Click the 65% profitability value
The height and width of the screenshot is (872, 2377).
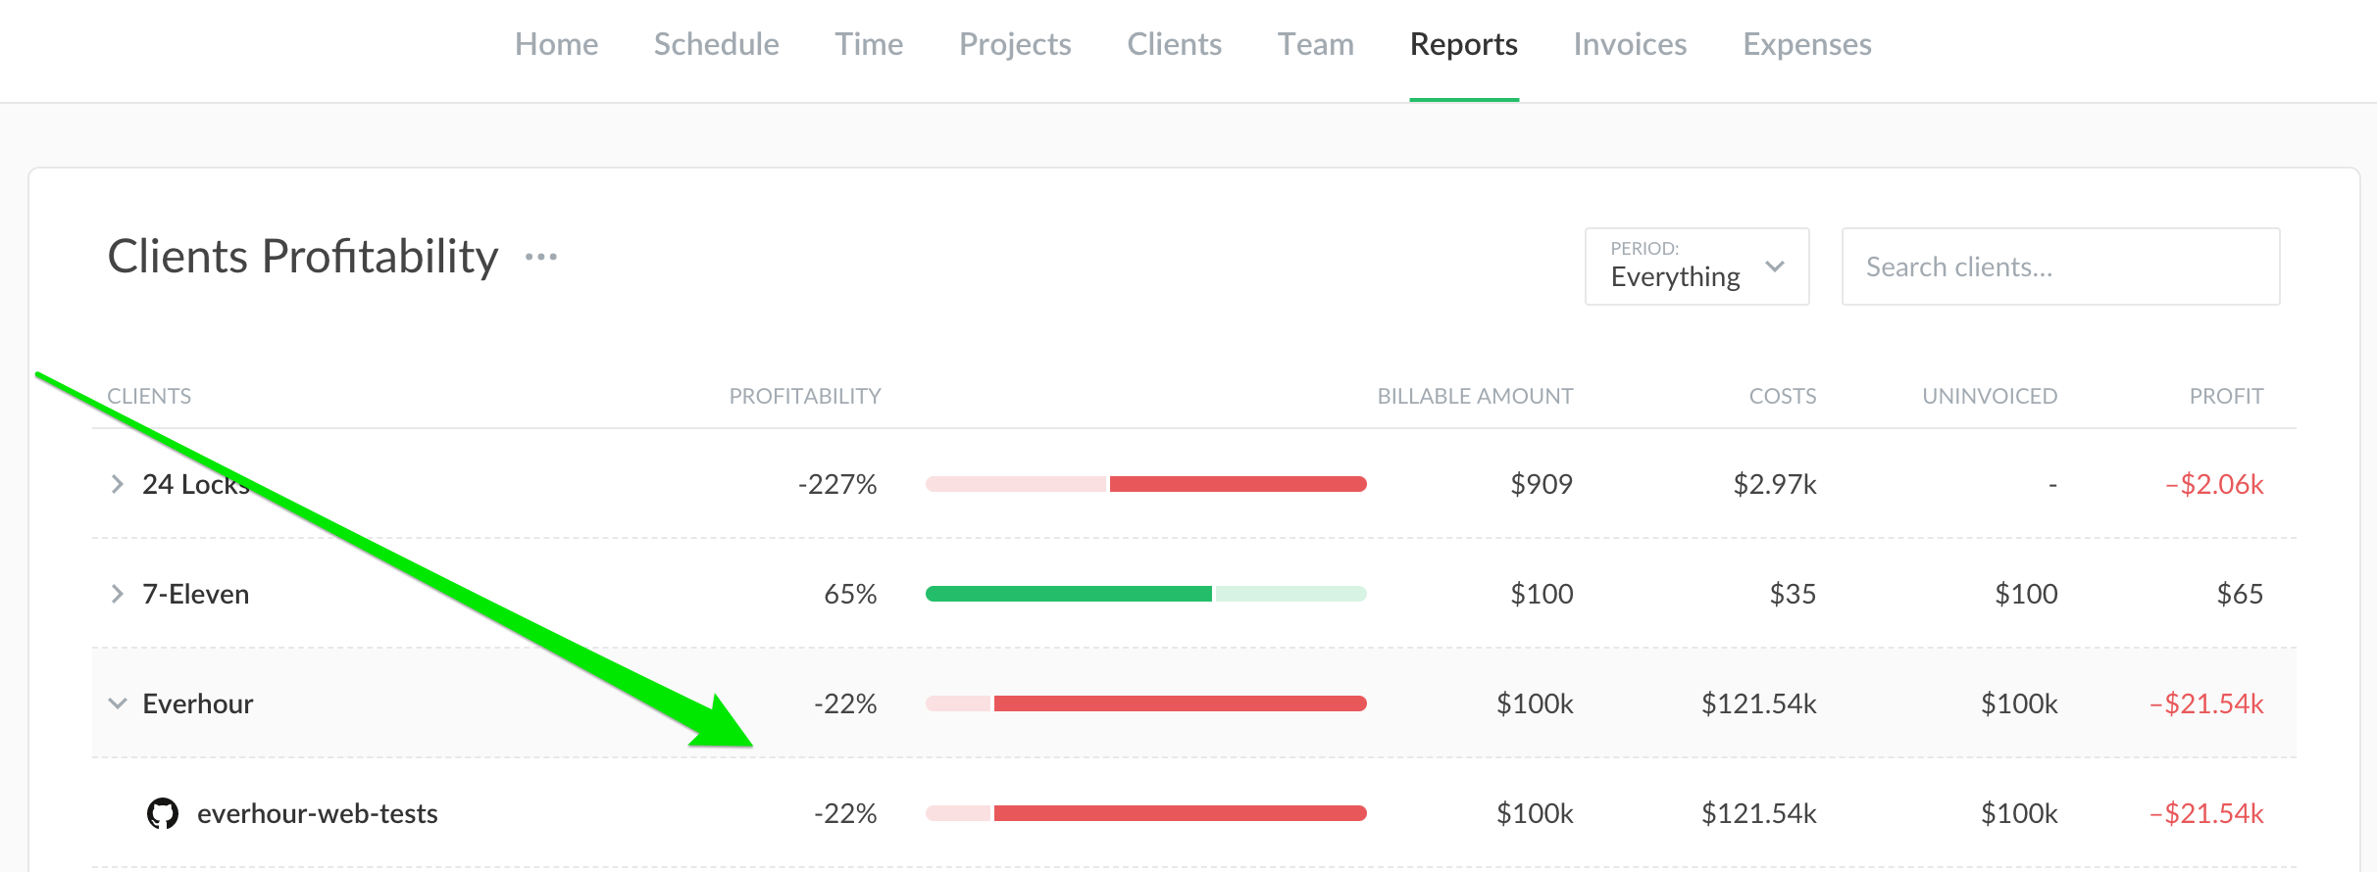point(850,594)
